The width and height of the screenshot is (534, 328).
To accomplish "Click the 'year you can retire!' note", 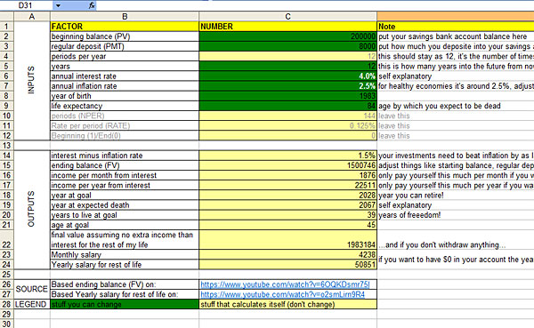I will coord(411,196).
